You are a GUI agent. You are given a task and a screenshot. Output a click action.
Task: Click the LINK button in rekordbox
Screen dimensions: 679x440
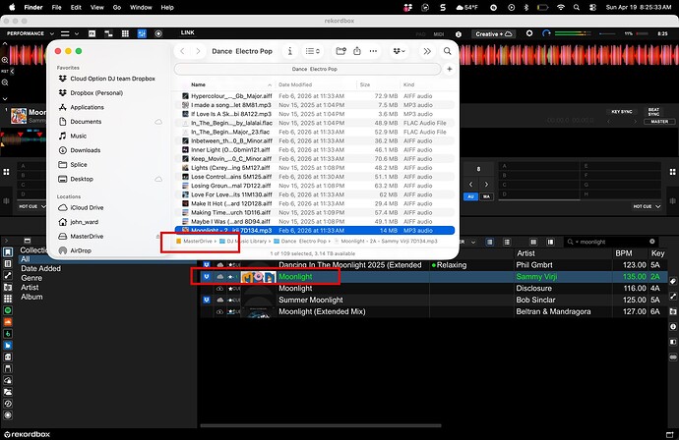coord(188,32)
